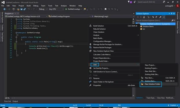
Task: Open the Any CPU platform dropdown
Action: tap(56, 9)
